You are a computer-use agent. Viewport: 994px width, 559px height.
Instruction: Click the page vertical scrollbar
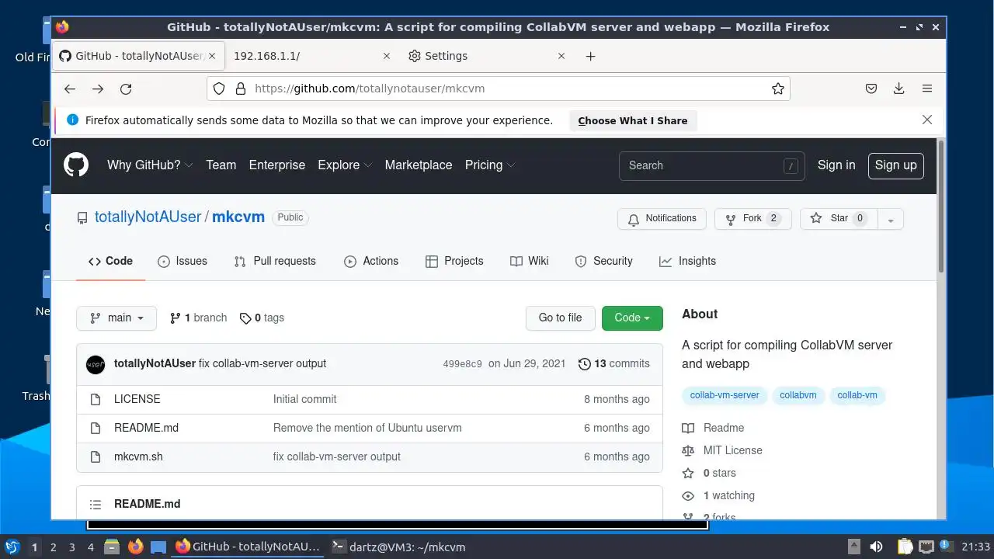click(x=941, y=206)
